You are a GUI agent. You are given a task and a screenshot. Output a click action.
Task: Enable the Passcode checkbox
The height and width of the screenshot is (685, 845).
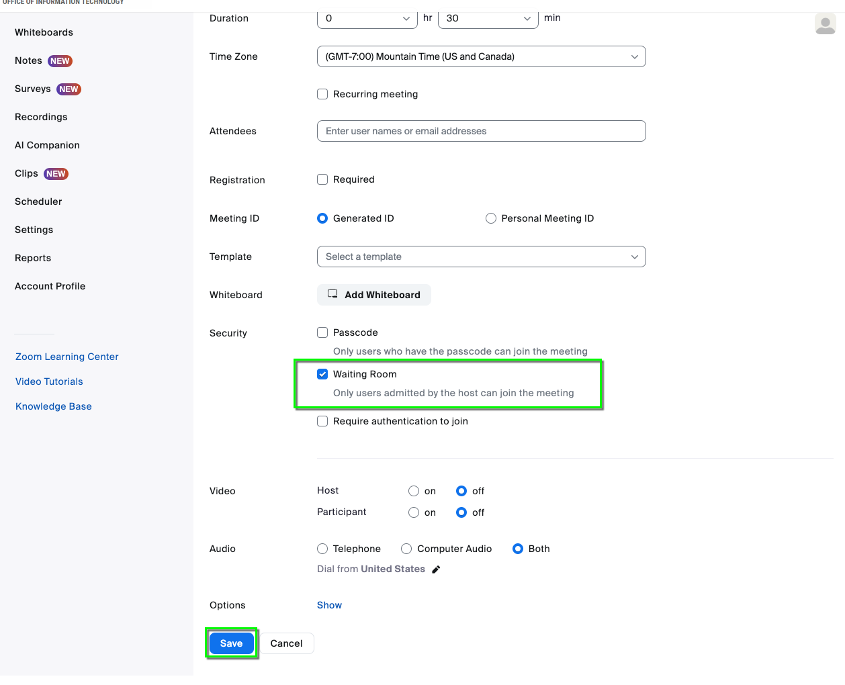tap(322, 332)
